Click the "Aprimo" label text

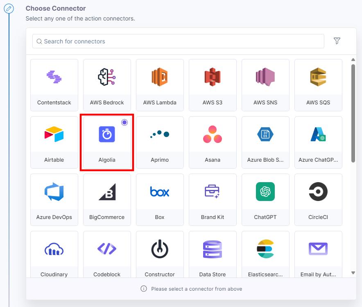(160, 160)
